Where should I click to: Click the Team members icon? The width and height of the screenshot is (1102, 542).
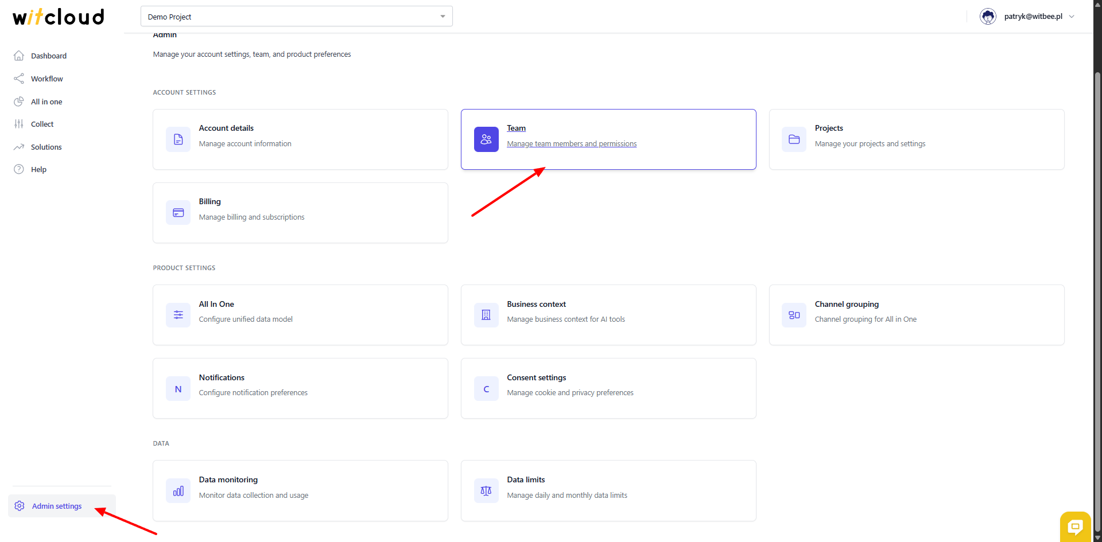click(x=486, y=139)
